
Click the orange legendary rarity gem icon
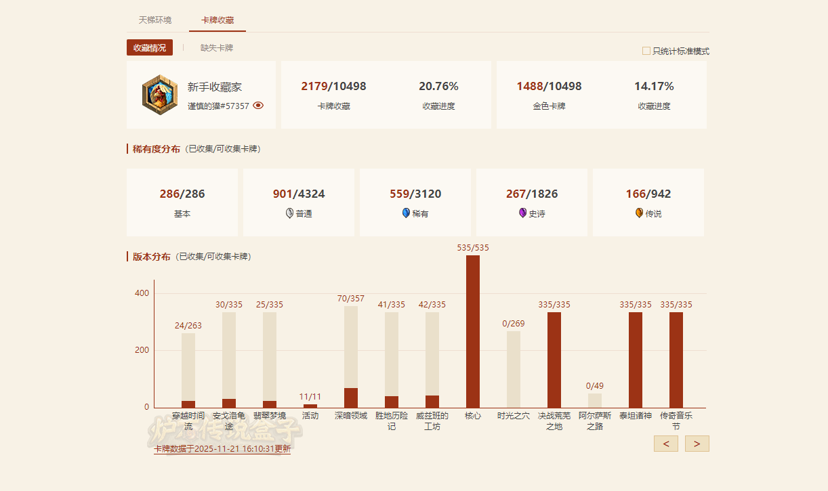coord(639,213)
